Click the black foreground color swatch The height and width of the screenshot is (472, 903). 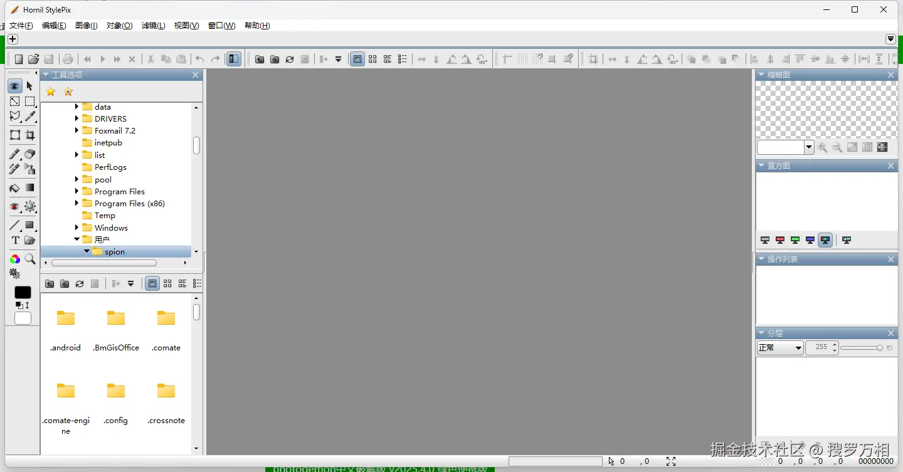click(x=23, y=293)
